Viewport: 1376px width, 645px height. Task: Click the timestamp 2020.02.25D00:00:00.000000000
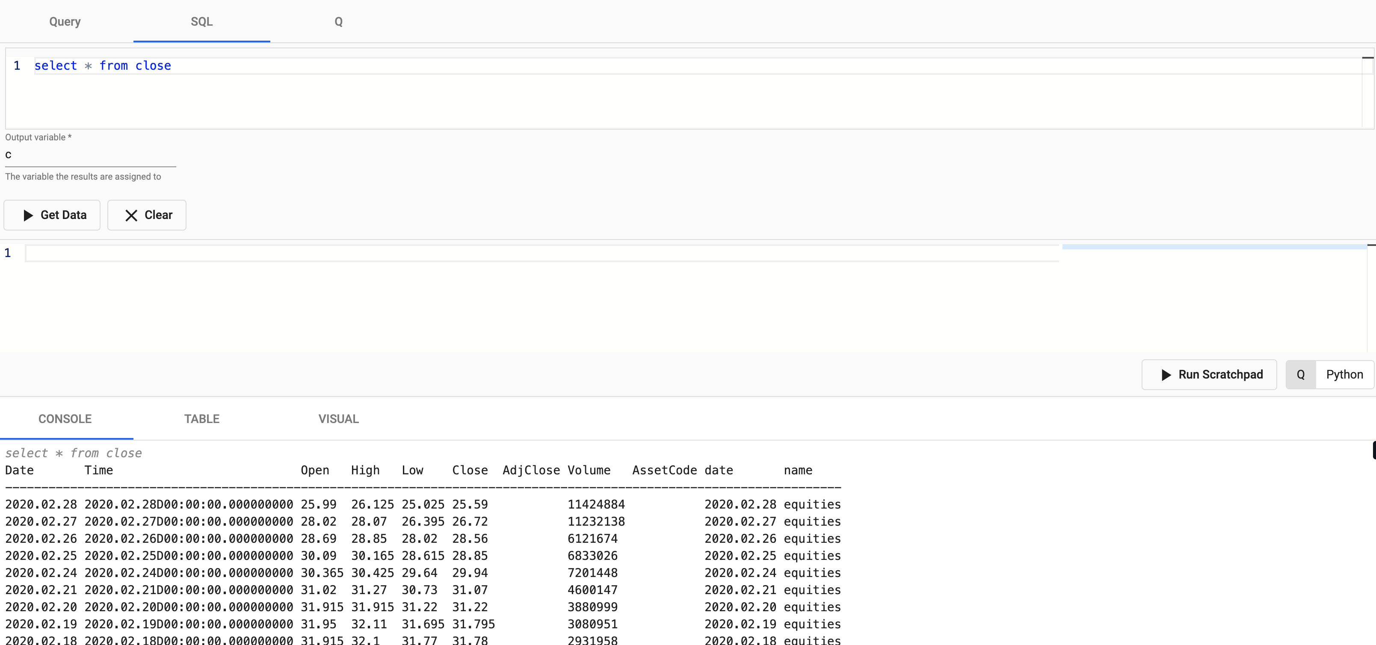(x=189, y=555)
